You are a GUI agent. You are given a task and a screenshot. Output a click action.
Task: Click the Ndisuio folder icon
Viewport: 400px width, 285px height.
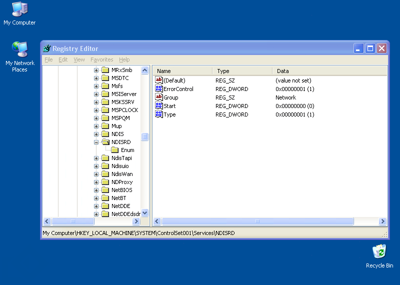(x=105, y=166)
